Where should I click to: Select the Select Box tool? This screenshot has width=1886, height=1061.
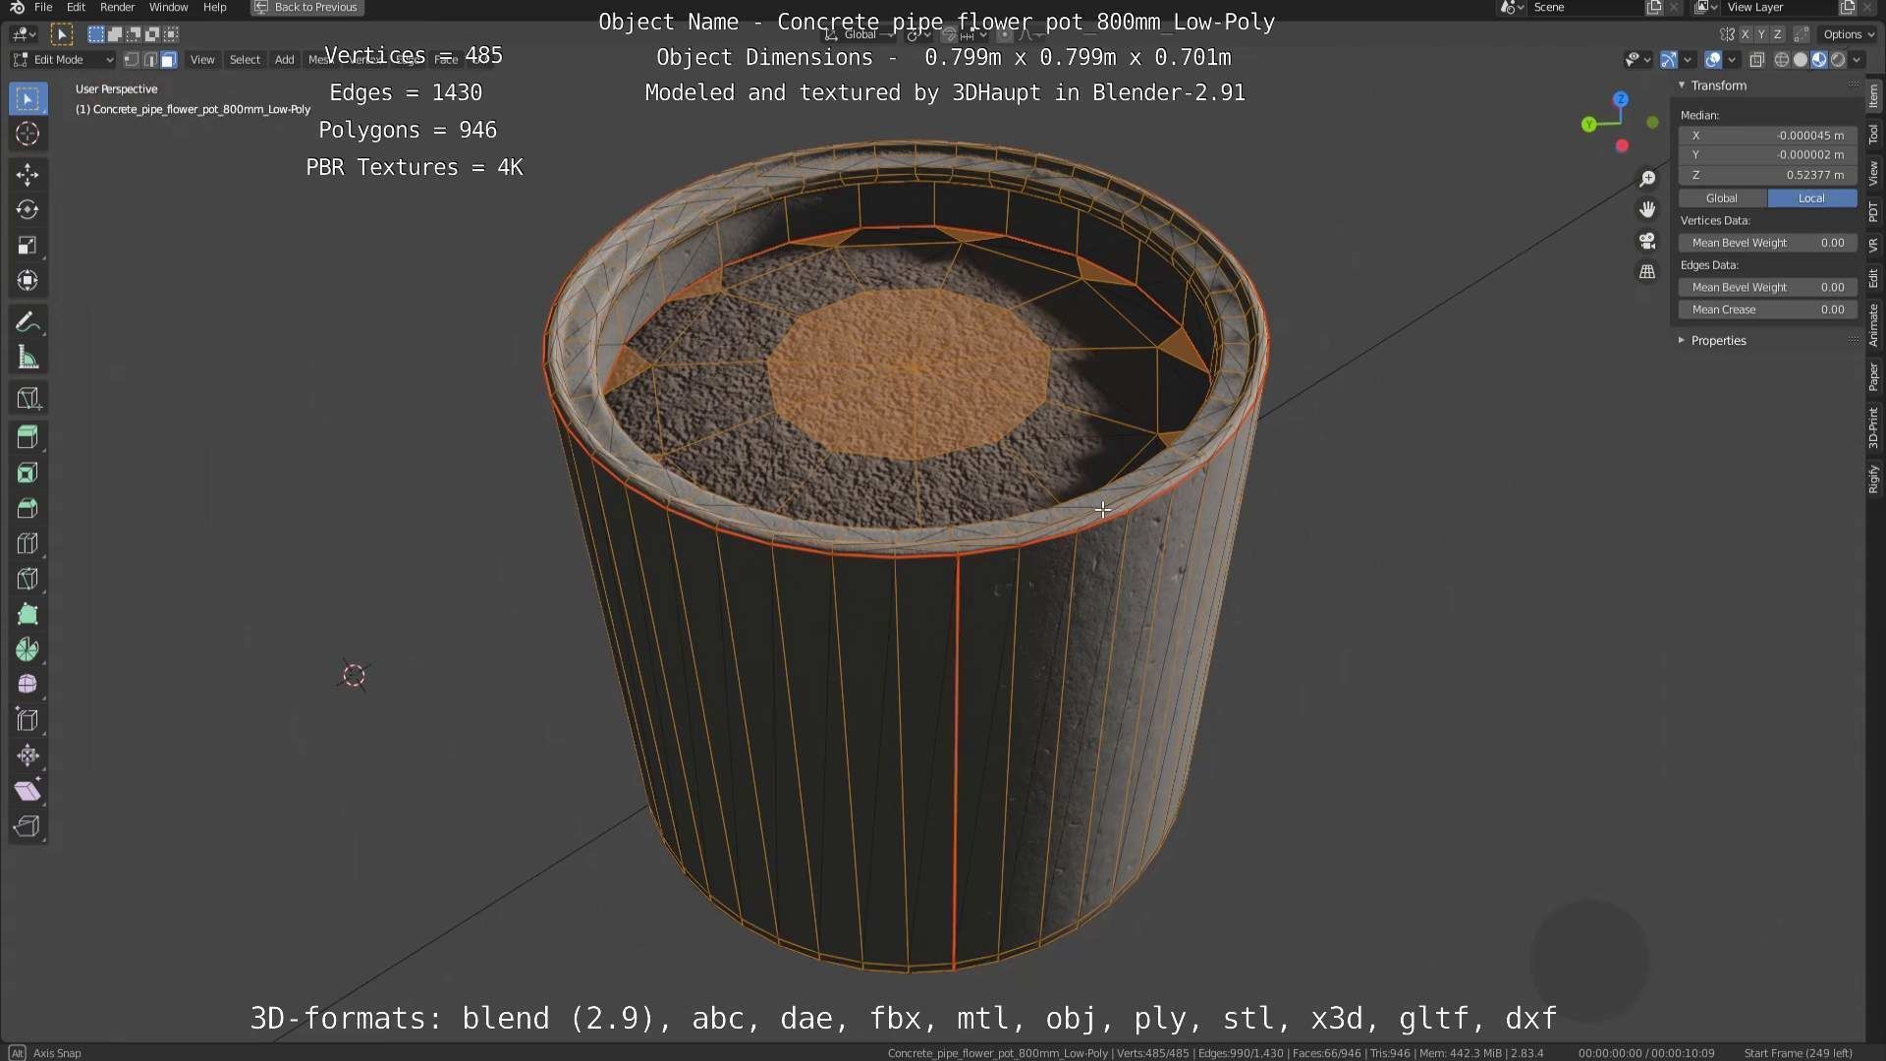(x=28, y=99)
